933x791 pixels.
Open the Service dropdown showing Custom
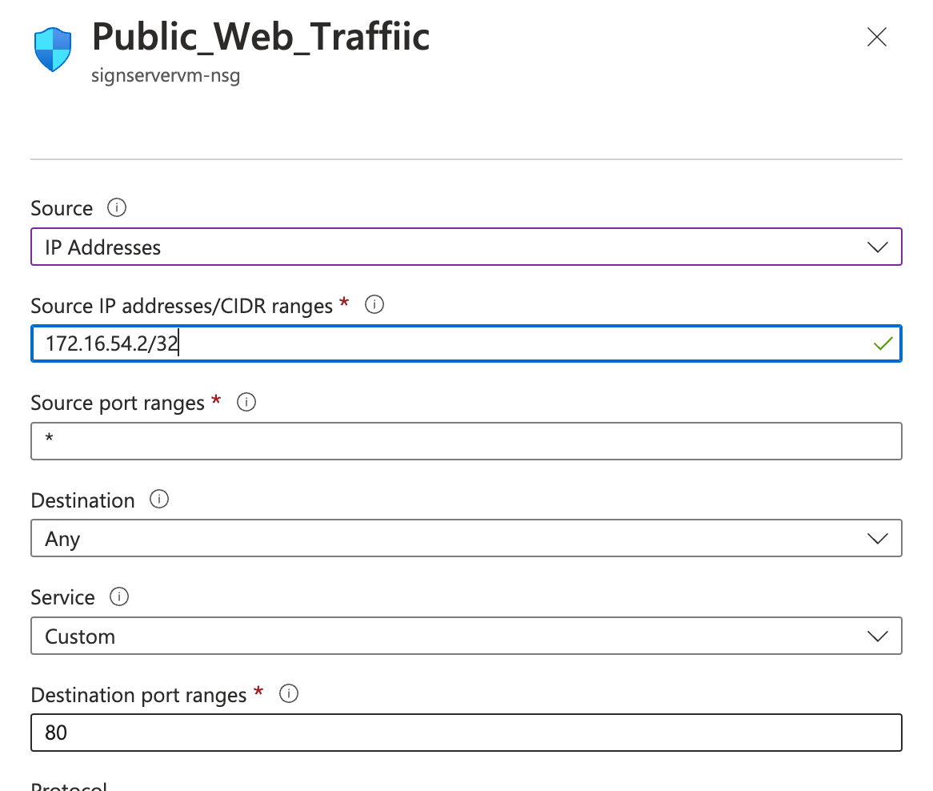(466, 636)
